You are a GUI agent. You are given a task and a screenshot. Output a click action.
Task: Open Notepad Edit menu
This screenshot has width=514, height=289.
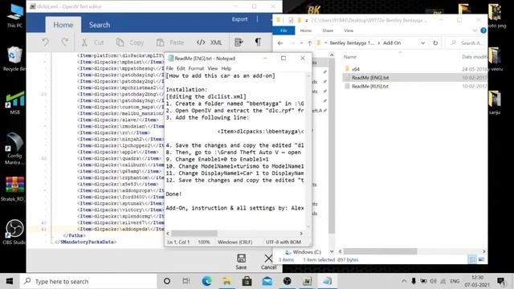[x=181, y=68]
